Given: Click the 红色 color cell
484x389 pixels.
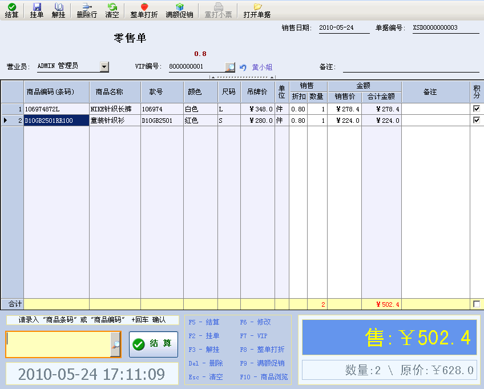Looking at the screenshot, I should coord(201,121).
